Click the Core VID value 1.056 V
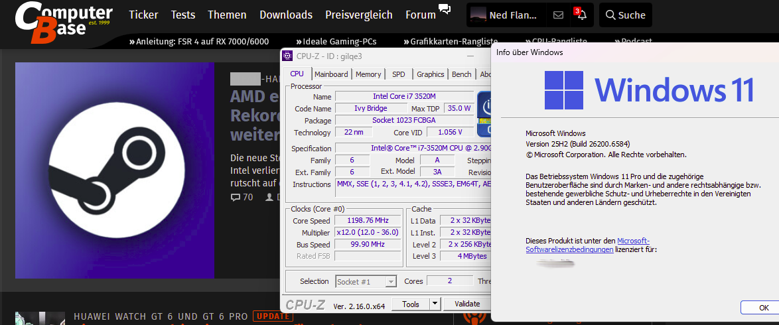779x325 pixels. pos(451,132)
